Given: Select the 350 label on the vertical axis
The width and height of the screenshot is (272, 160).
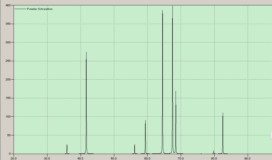Looking at the screenshot, I should pos(8,24).
